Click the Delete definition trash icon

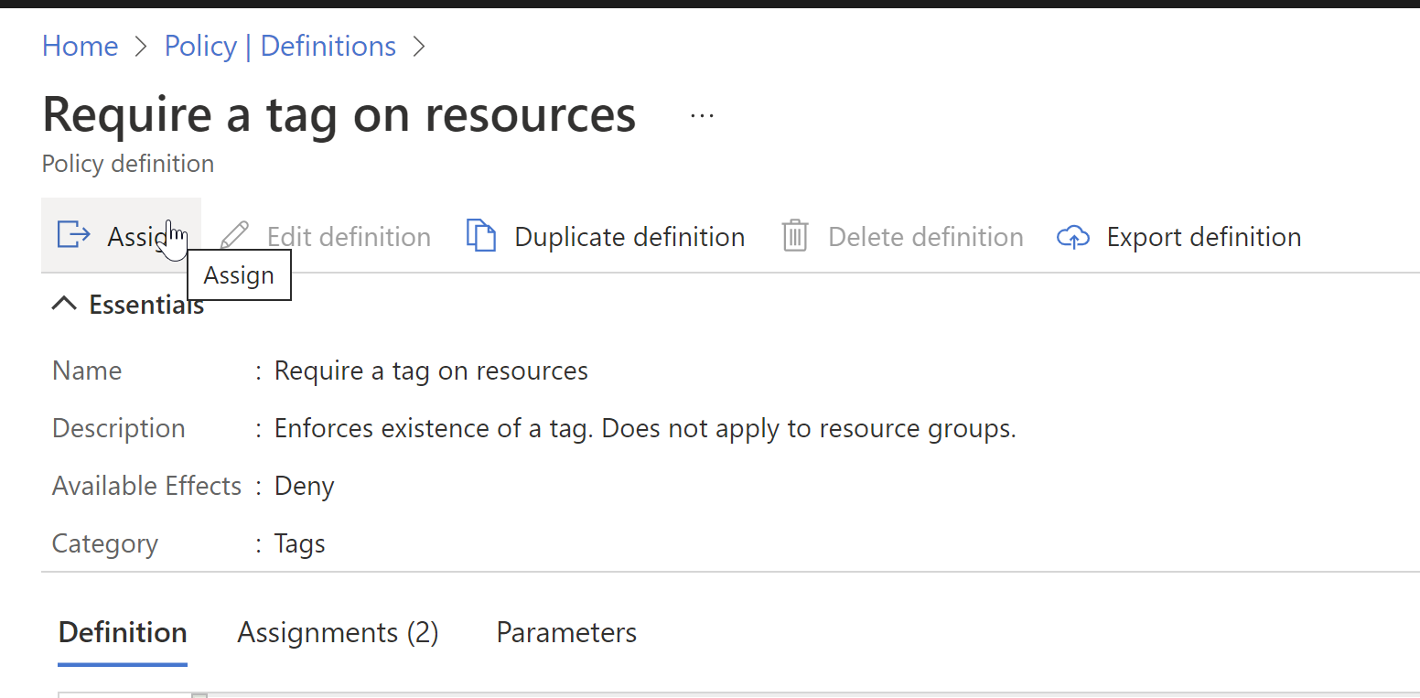pyautogui.click(x=795, y=236)
